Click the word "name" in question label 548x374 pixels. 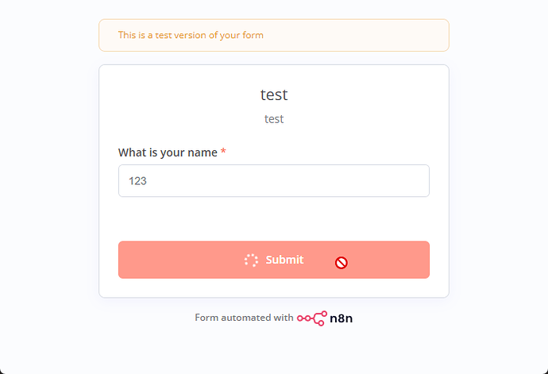[x=202, y=152]
